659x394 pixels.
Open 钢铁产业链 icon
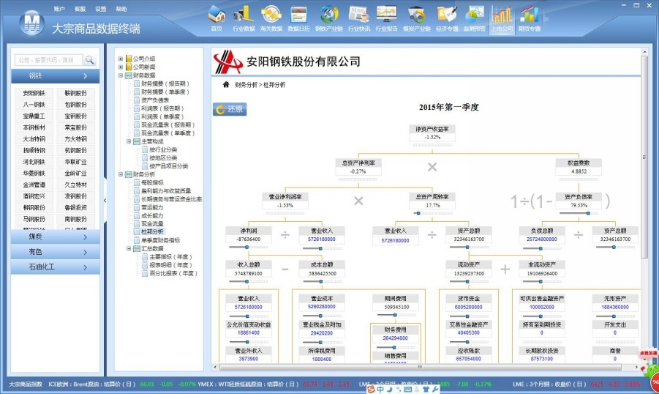pyautogui.click(x=329, y=18)
